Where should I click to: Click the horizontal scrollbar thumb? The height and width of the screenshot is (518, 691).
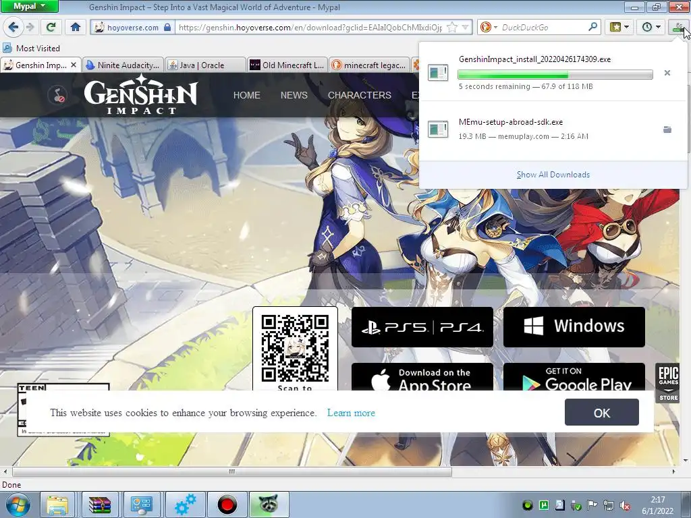click(x=232, y=471)
